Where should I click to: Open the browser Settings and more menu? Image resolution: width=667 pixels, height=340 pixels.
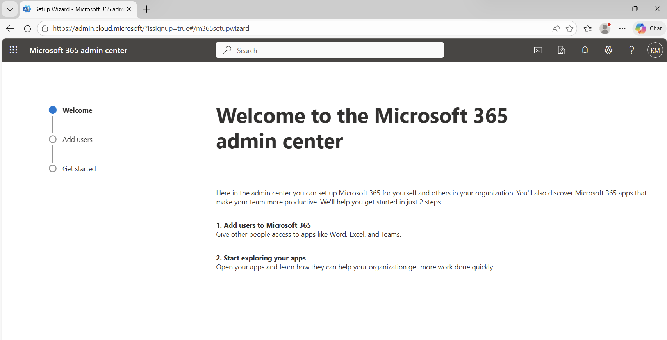pyautogui.click(x=622, y=28)
